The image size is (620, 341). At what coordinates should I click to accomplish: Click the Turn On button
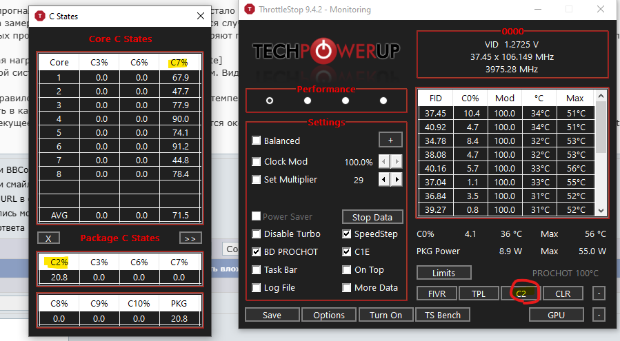click(x=386, y=315)
